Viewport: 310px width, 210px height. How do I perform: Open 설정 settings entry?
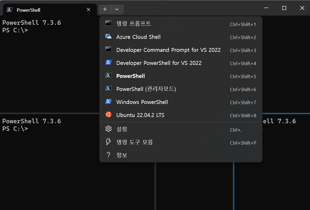coord(181,129)
